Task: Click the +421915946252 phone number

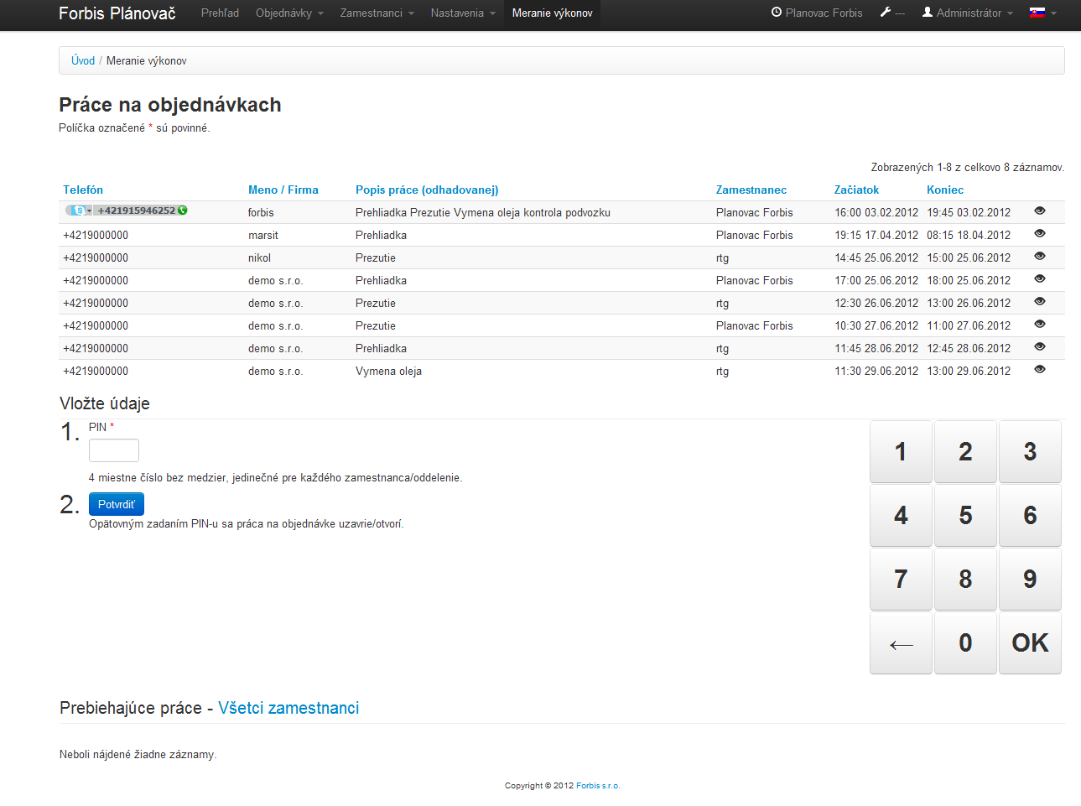Action: click(136, 211)
